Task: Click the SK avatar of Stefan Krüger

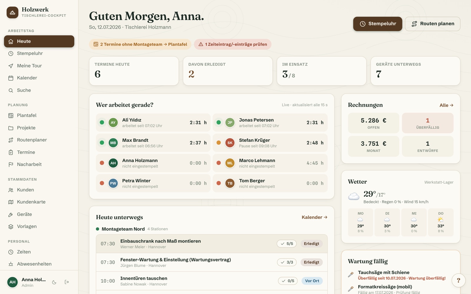Action: click(x=230, y=143)
